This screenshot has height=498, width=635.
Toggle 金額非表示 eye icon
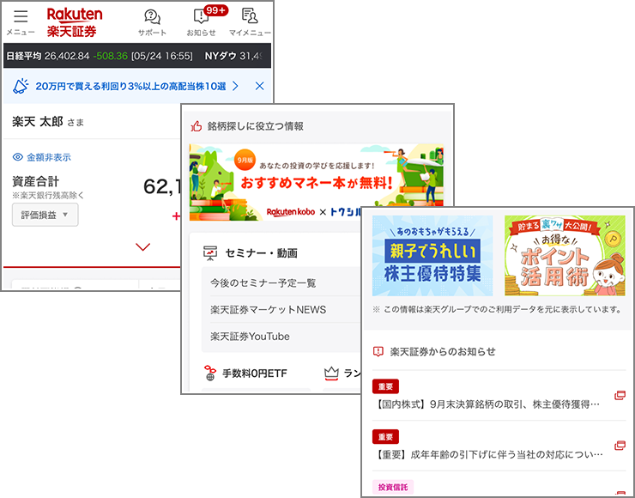tap(18, 157)
